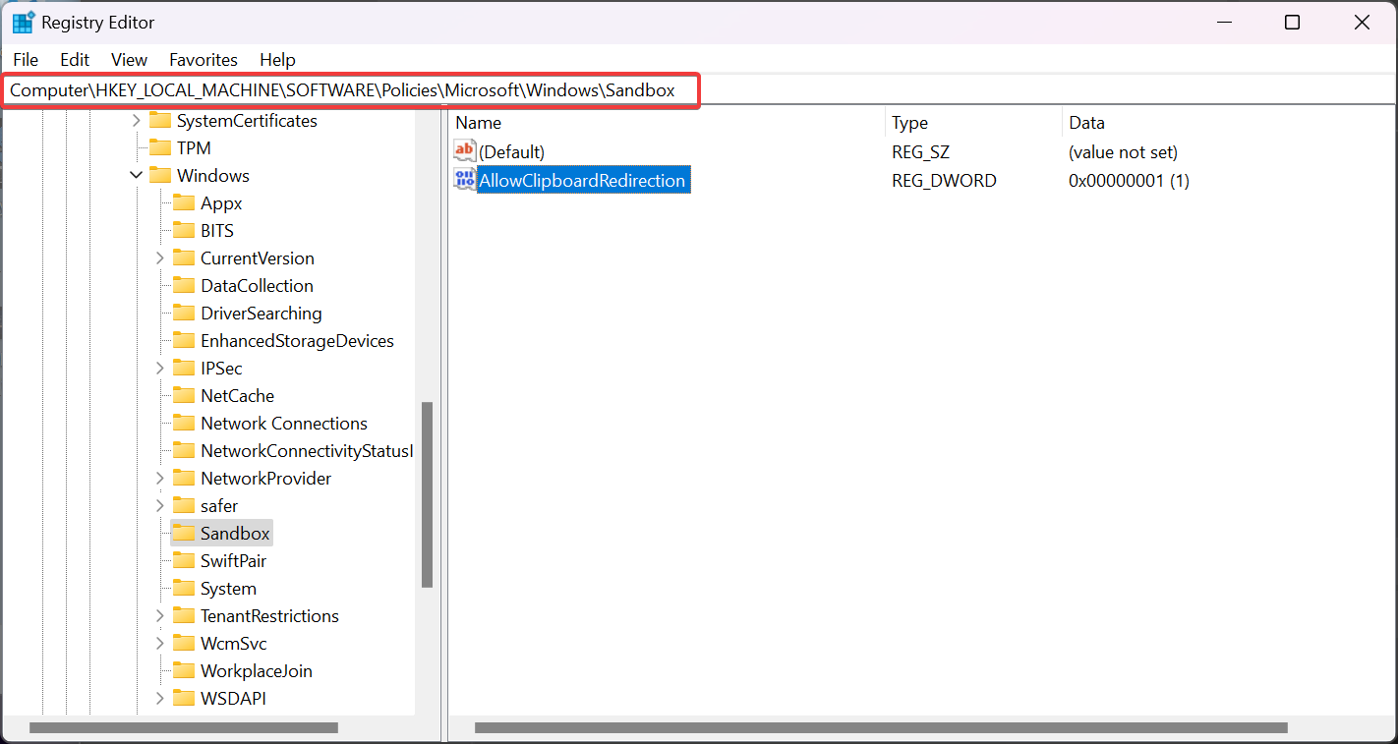Expand the CurrentVersion key

click(160, 258)
